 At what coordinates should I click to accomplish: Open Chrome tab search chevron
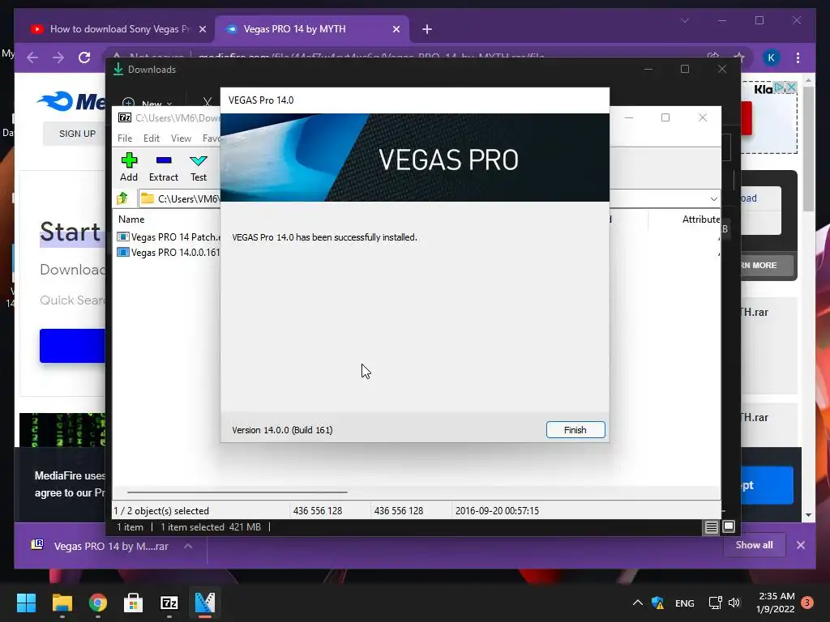(x=684, y=20)
